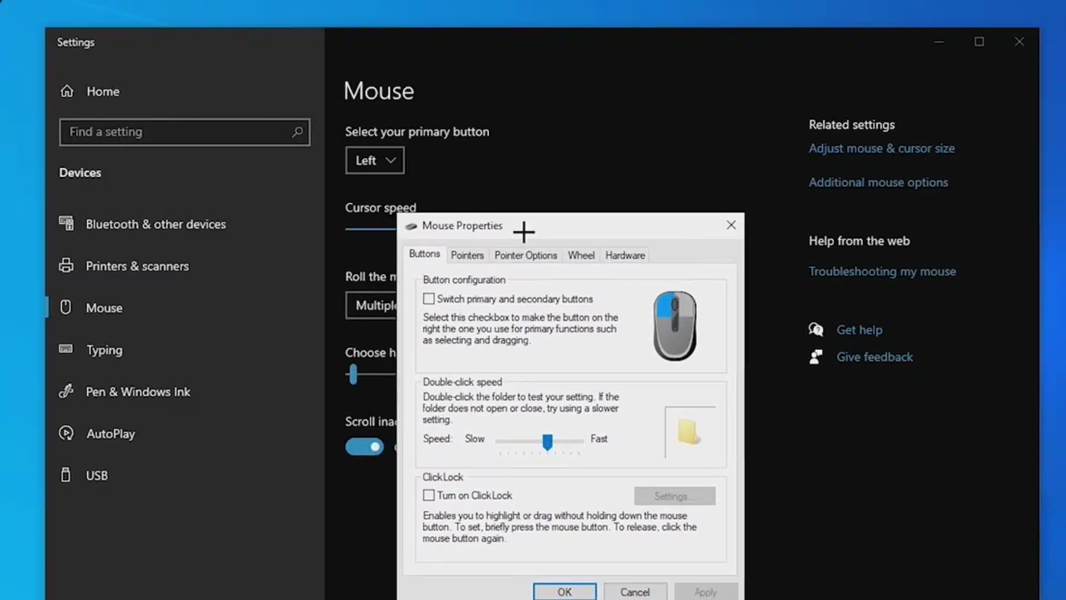The width and height of the screenshot is (1066, 600).
Task: Select the Printers & scanners icon
Action: click(x=66, y=266)
